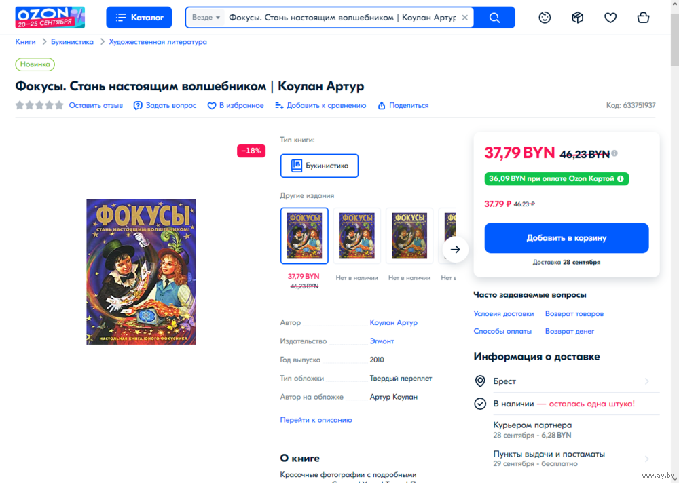This screenshot has height=483, width=679.
Task: Open orders box icon in header
Action: tap(577, 18)
